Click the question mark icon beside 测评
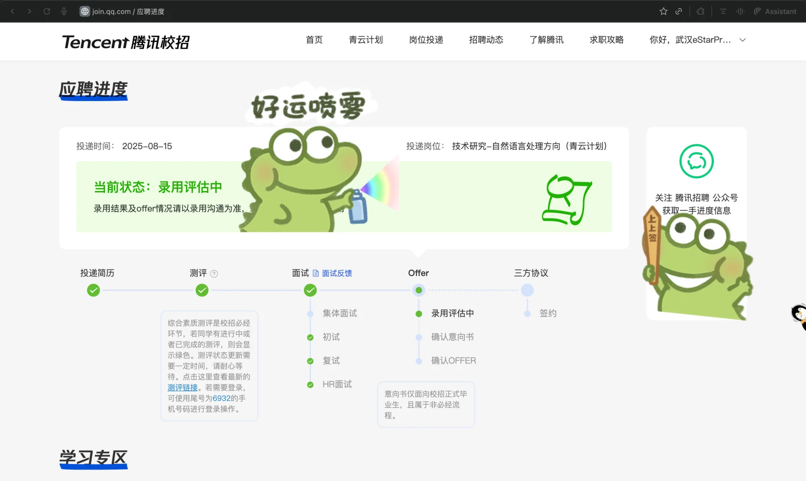806x481 pixels. (x=214, y=273)
